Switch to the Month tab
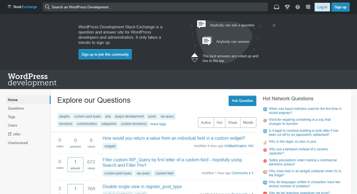Image resolution: width=357 pixels, height=194 pixels. 248,123
